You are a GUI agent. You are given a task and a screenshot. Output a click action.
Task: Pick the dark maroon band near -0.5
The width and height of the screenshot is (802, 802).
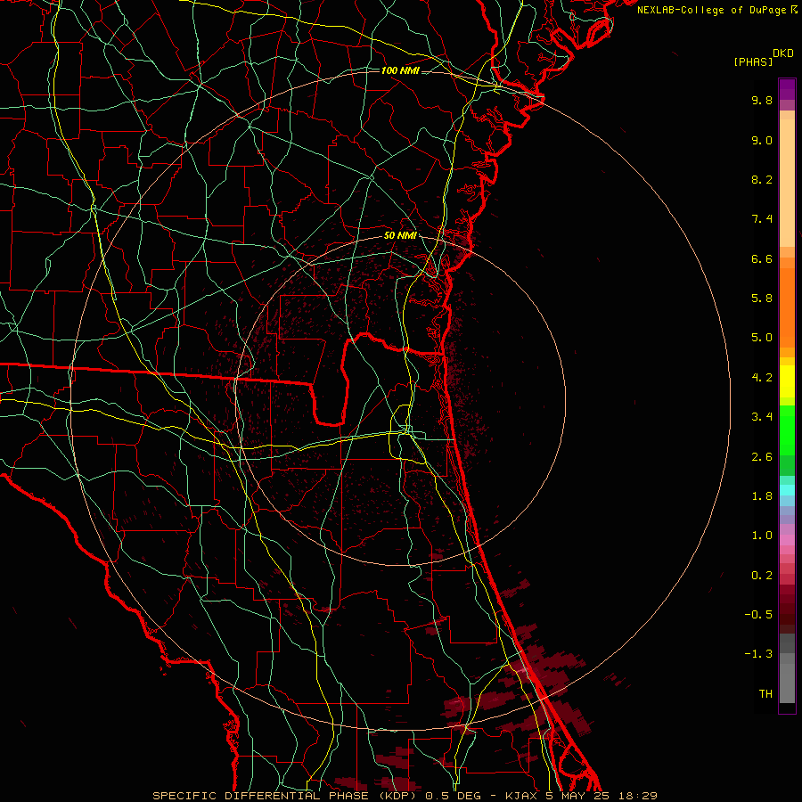point(787,614)
